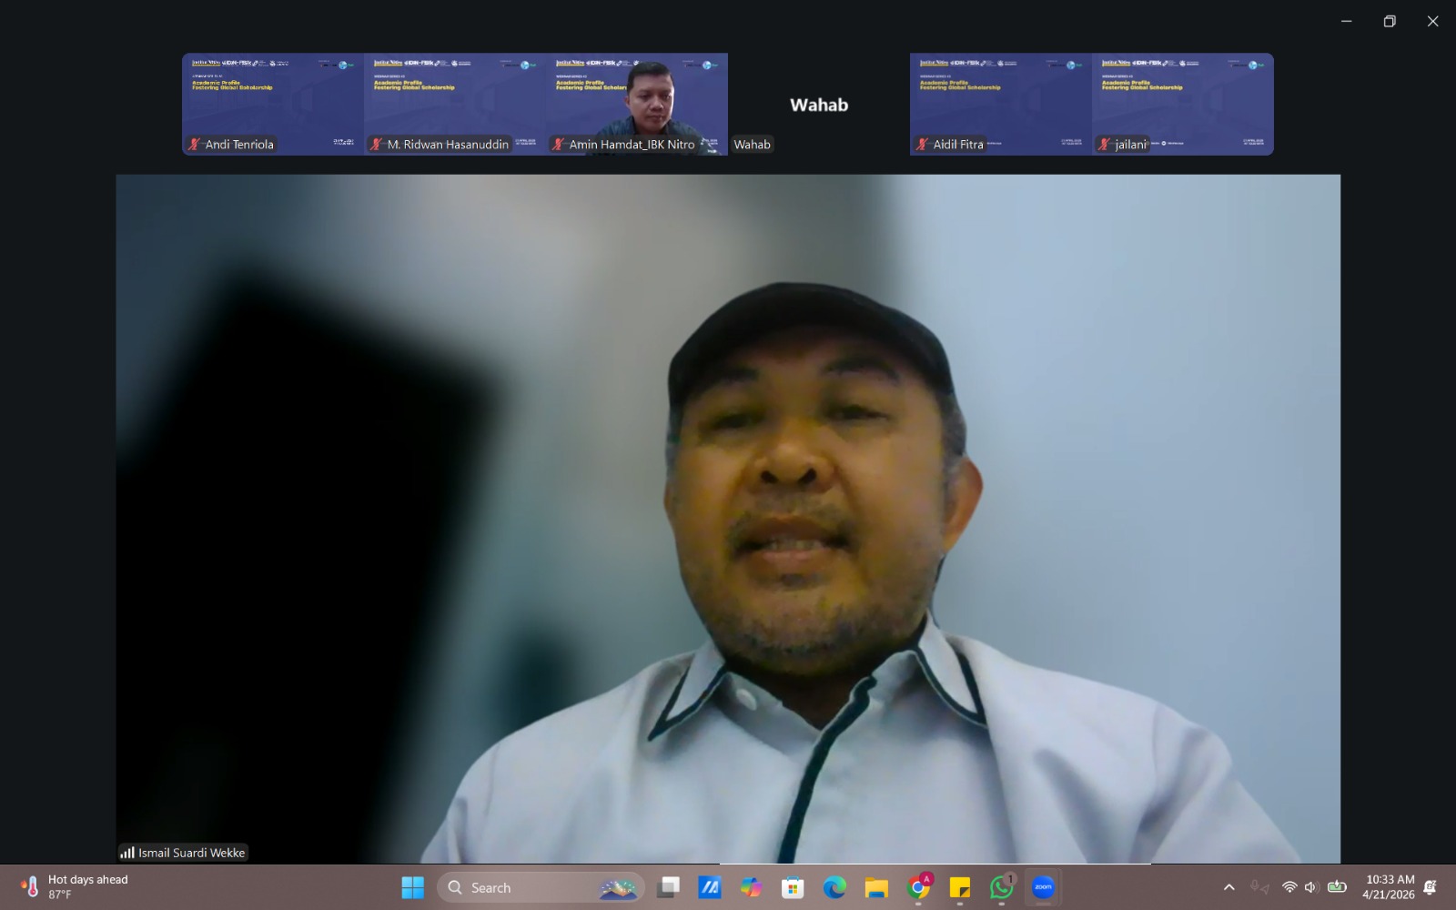The image size is (1456, 910).
Task: Click Aidil Fitra's participant thumbnail
Action: [1000, 104]
